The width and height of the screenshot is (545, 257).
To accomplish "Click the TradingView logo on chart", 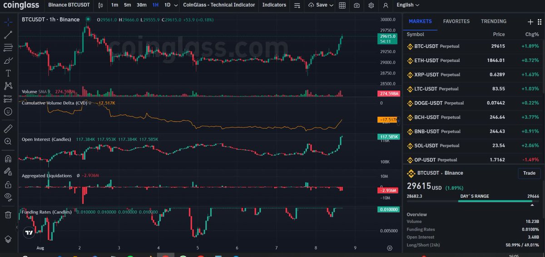I will tap(29, 232).
